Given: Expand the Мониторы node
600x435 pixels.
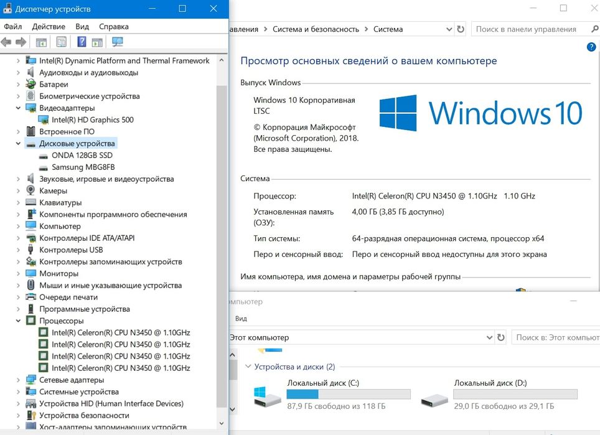Looking at the screenshot, I should [18, 274].
